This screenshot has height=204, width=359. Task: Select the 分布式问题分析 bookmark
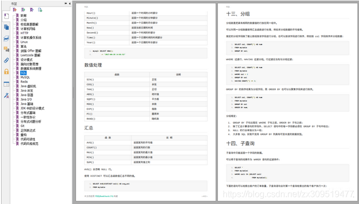point(30,122)
